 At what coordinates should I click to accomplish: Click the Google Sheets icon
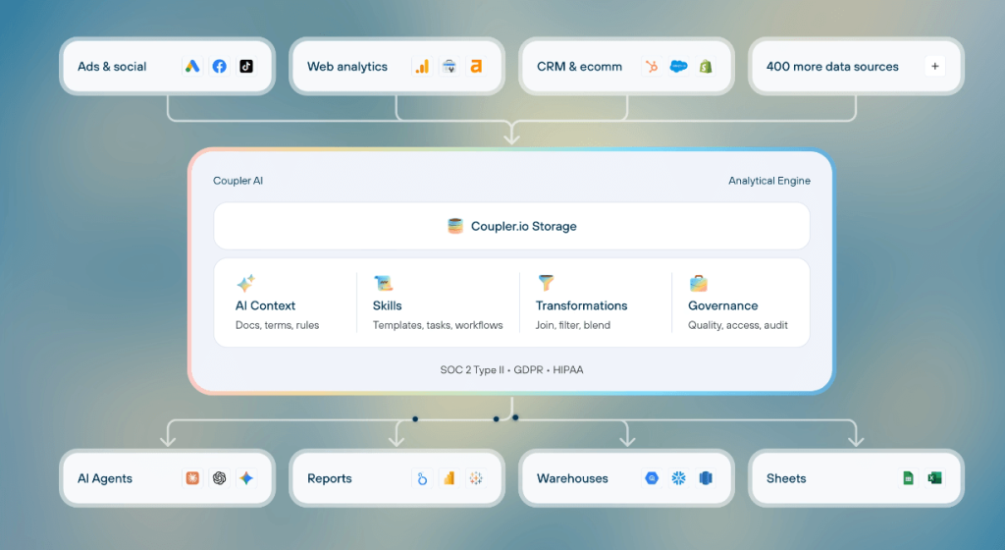[x=908, y=478]
